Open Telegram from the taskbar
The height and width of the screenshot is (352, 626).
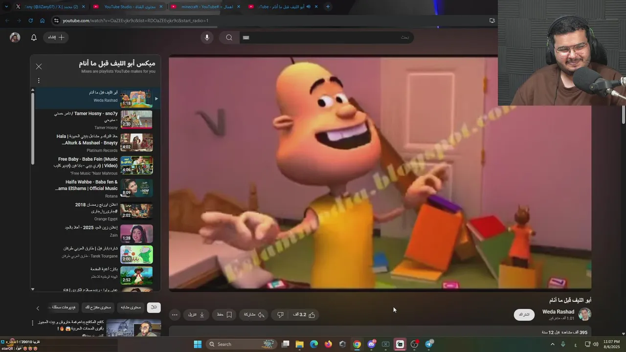point(429,344)
